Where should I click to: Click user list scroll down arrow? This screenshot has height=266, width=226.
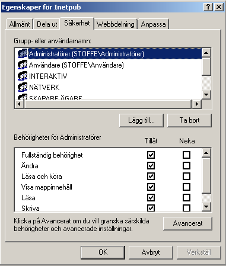point(206,95)
